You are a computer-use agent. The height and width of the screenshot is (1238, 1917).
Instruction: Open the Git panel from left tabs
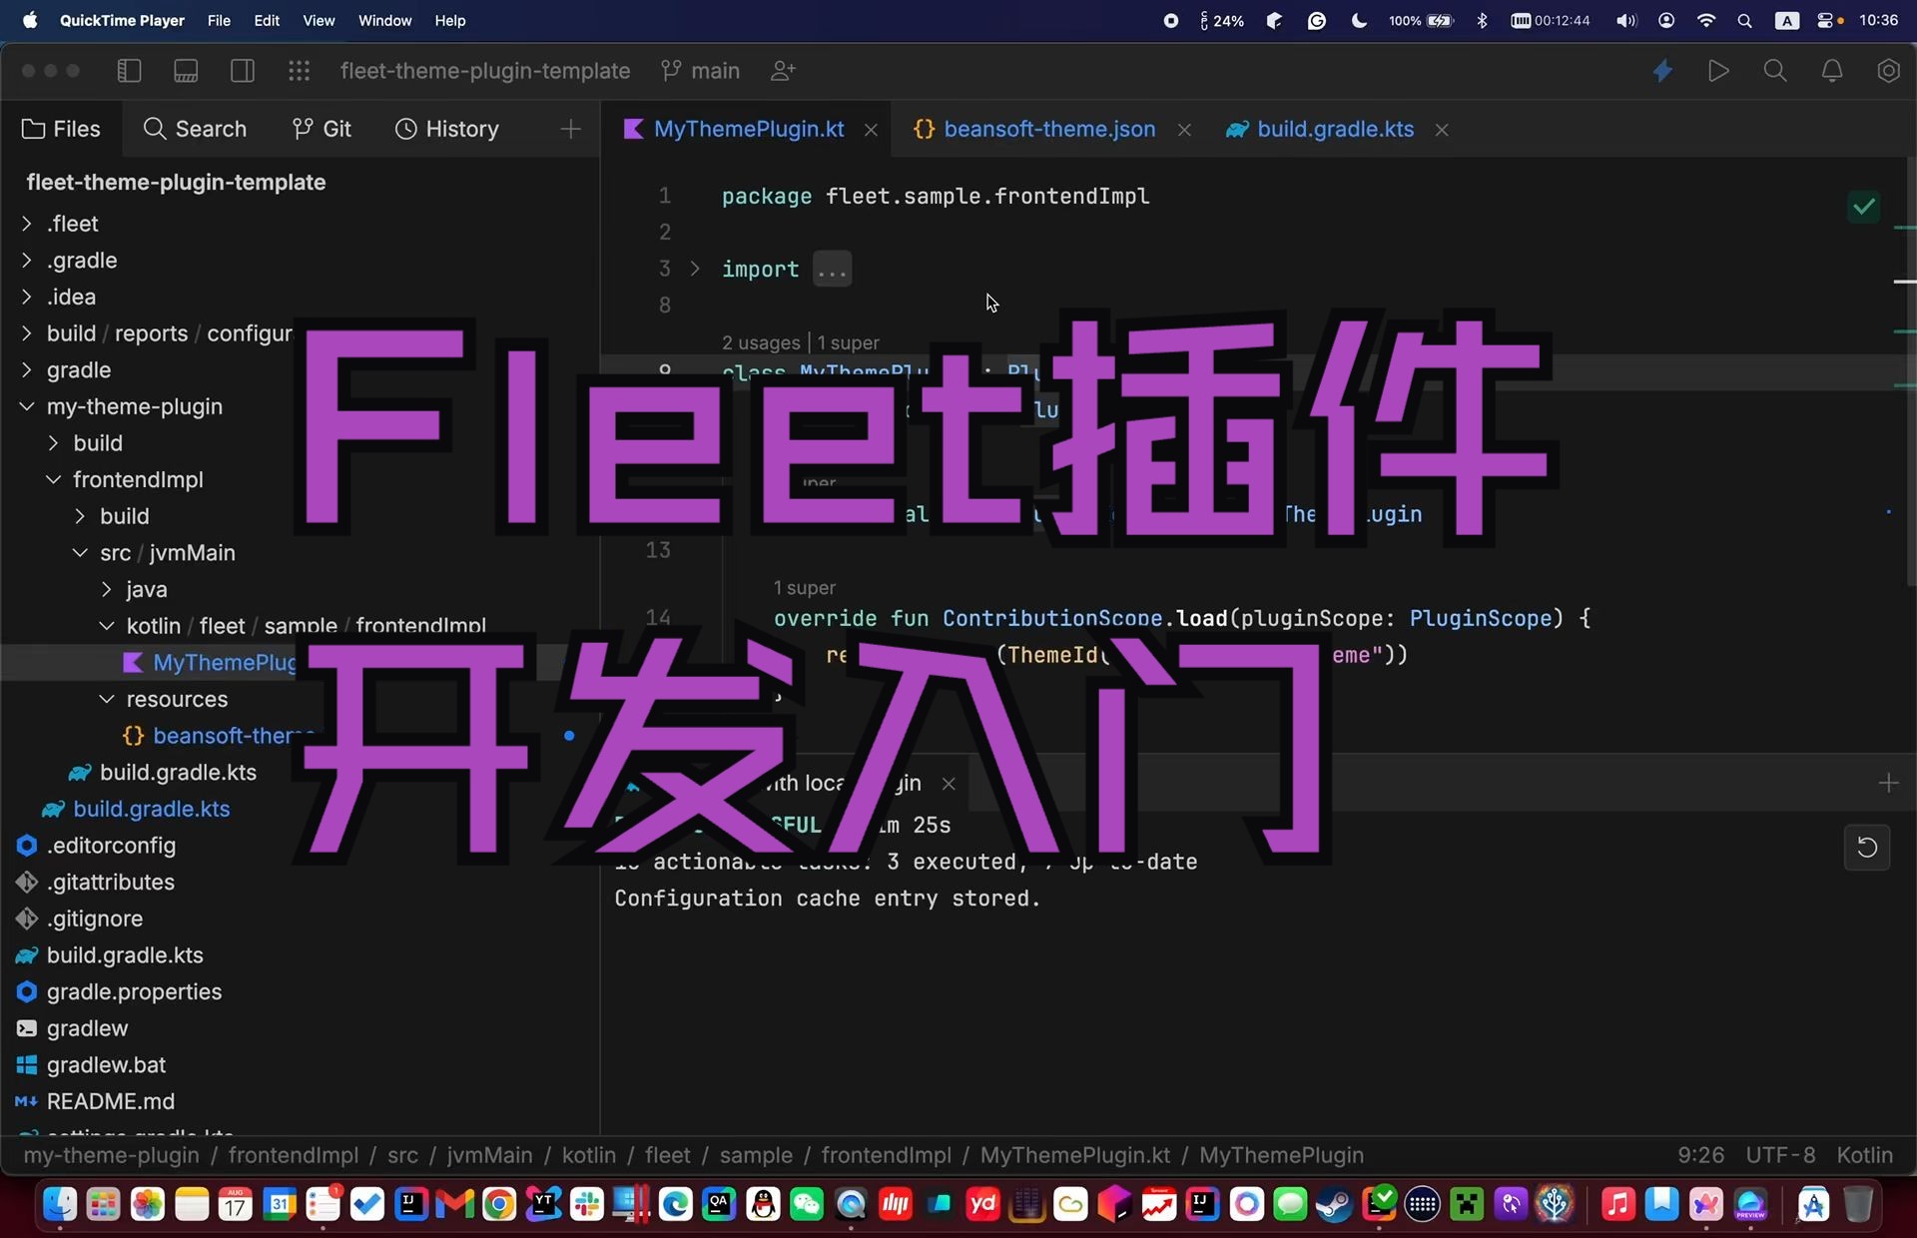point(321,128)
